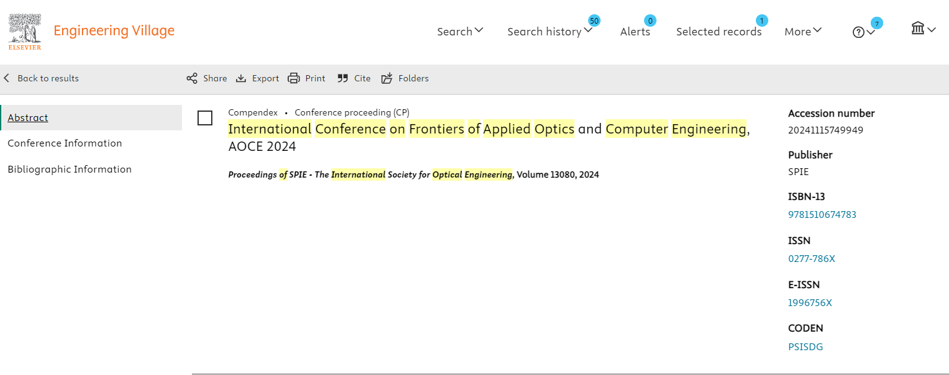The width and height of the screenshot is (949, 375).
Task: Click the Alerts count badge 0
Action: [650, 21]
